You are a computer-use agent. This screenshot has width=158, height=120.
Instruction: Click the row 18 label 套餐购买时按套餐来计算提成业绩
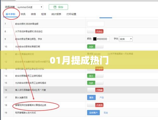[x=31, y=105]
